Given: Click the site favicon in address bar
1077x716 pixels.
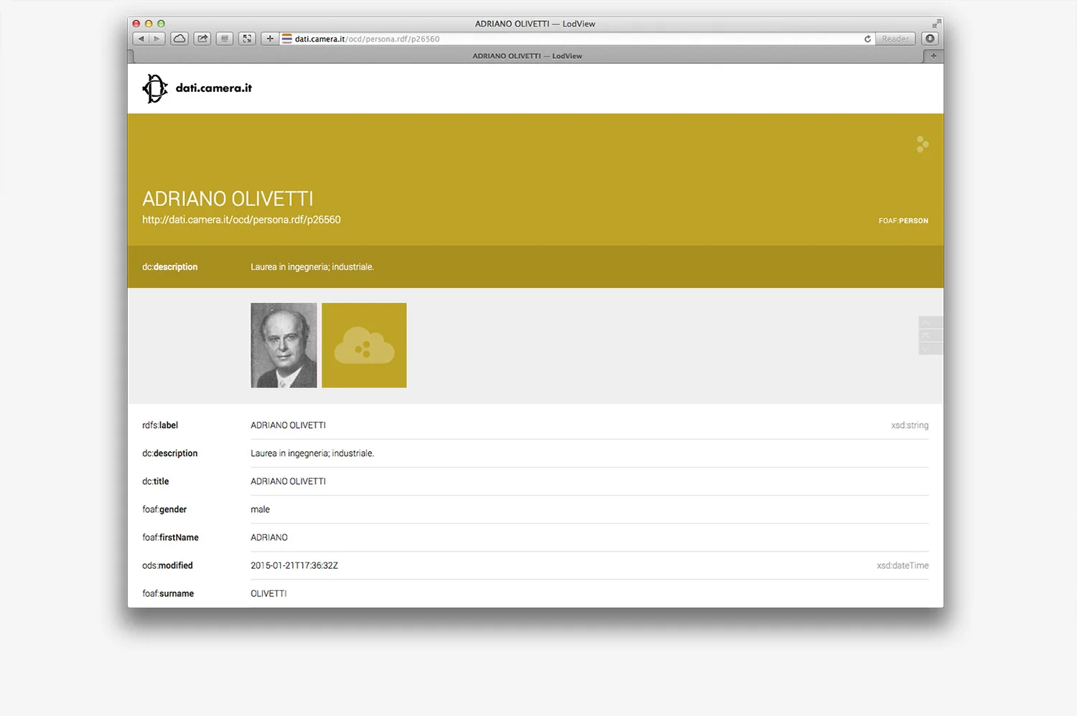Looking at the screenshot, I should point(286,39).
